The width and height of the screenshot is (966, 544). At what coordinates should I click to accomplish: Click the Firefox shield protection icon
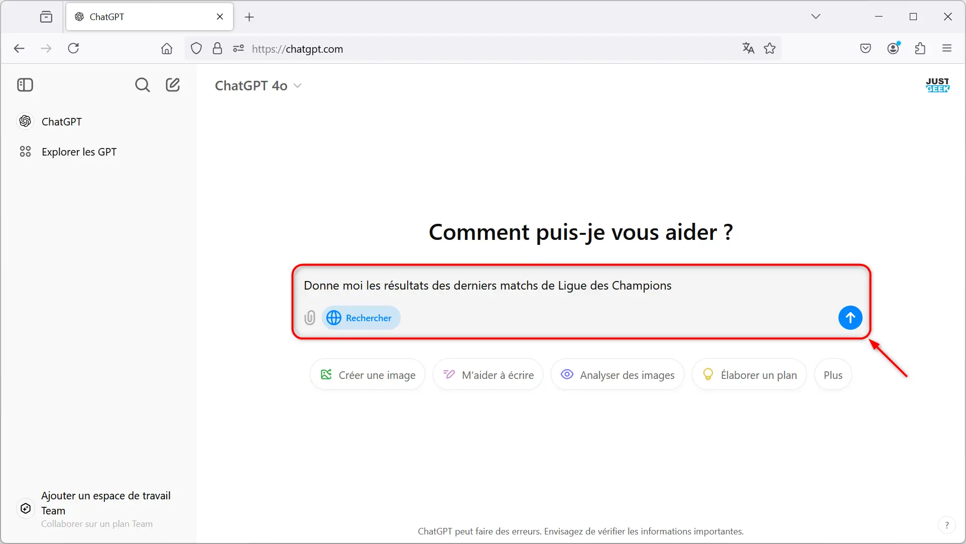pyautogui.click(x=196, y=49)
